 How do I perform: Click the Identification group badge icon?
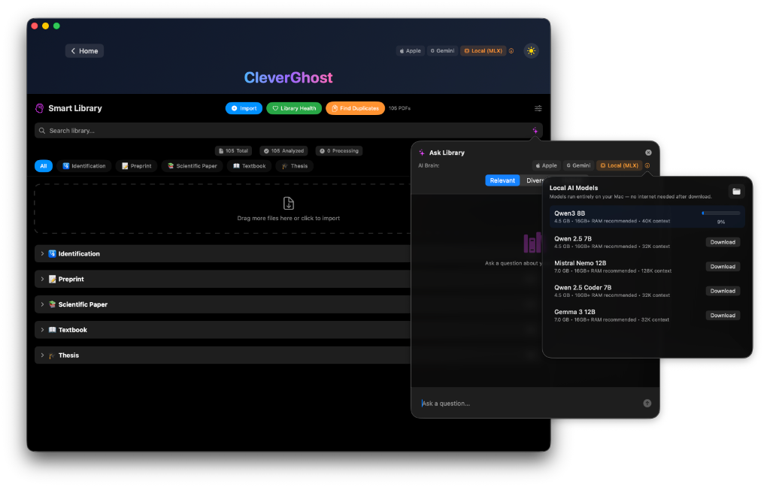tap(52, 254)
